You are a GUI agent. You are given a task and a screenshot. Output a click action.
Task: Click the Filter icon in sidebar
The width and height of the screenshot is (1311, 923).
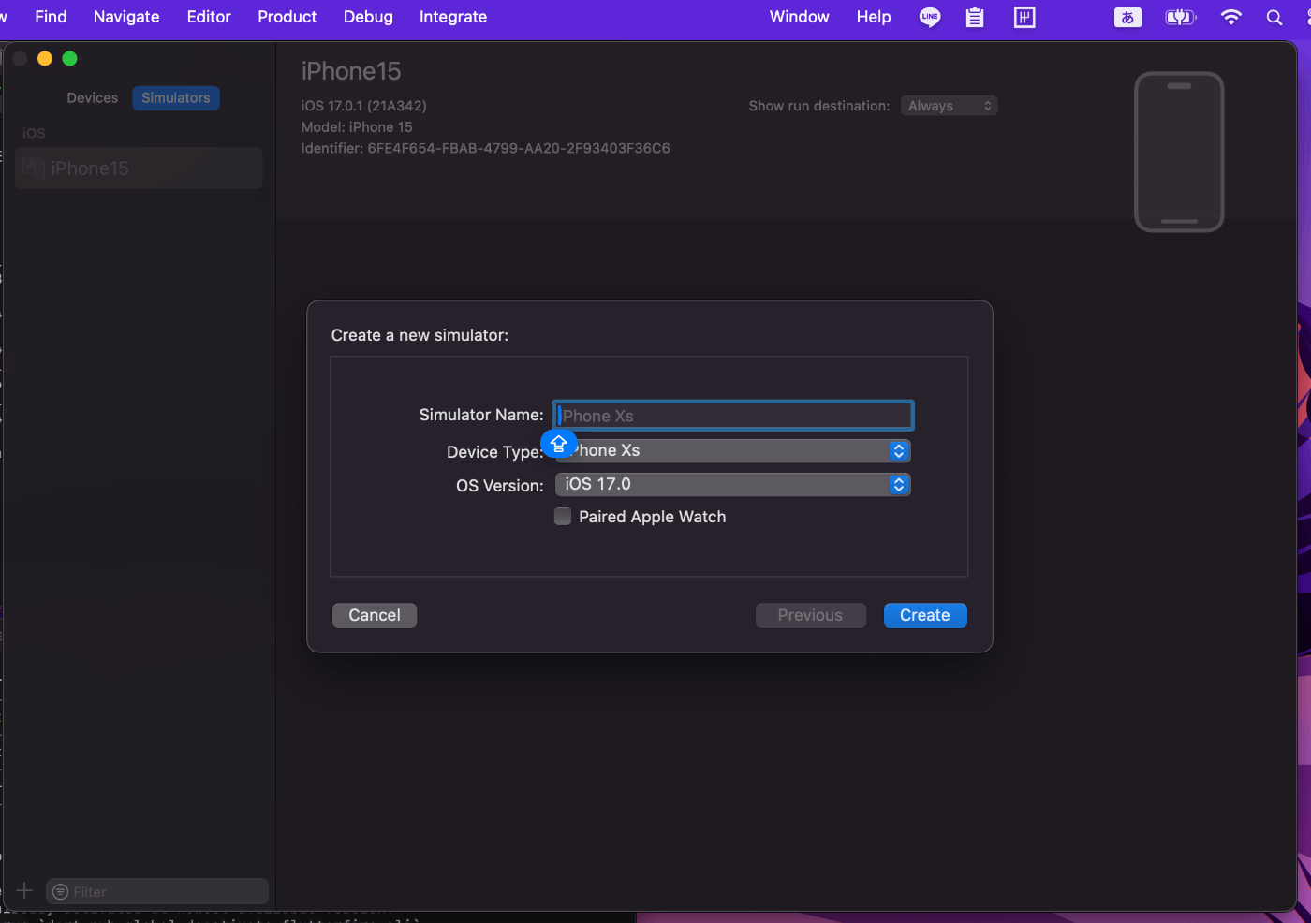coord(61,891)
